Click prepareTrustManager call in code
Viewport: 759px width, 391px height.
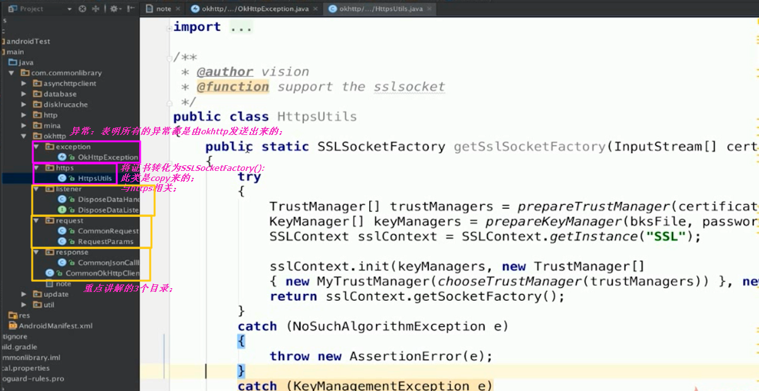593,207
